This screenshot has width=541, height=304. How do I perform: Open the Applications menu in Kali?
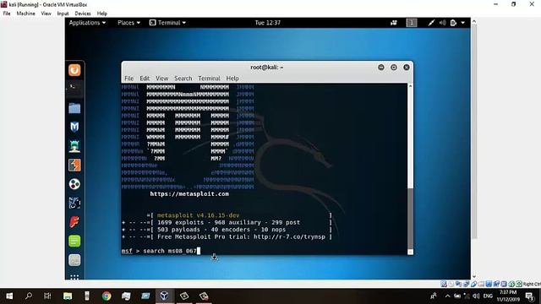[x=87, y=23]
